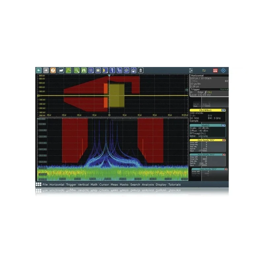Click the 100 mV/div channel scale
Screen dimensions: 264x264
point(197,113)
